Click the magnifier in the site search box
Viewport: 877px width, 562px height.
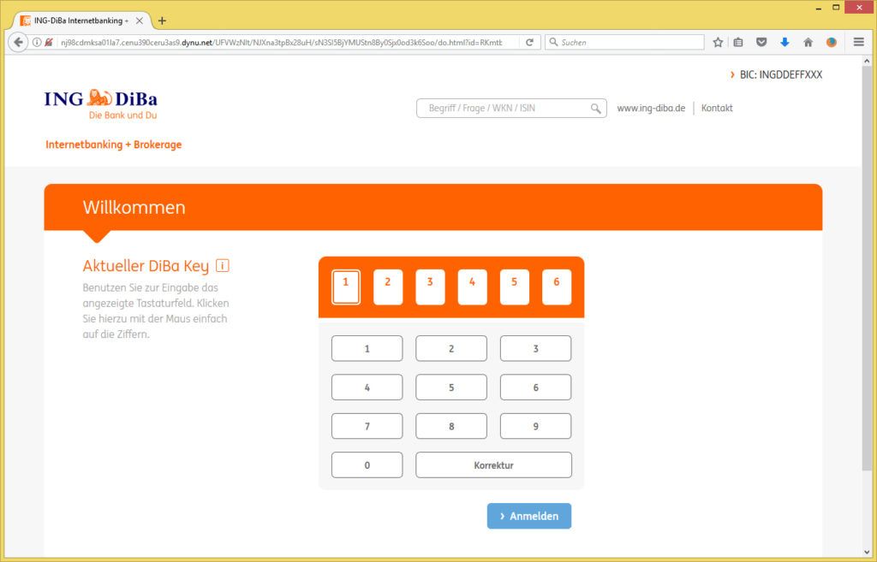tap(596, 109)
